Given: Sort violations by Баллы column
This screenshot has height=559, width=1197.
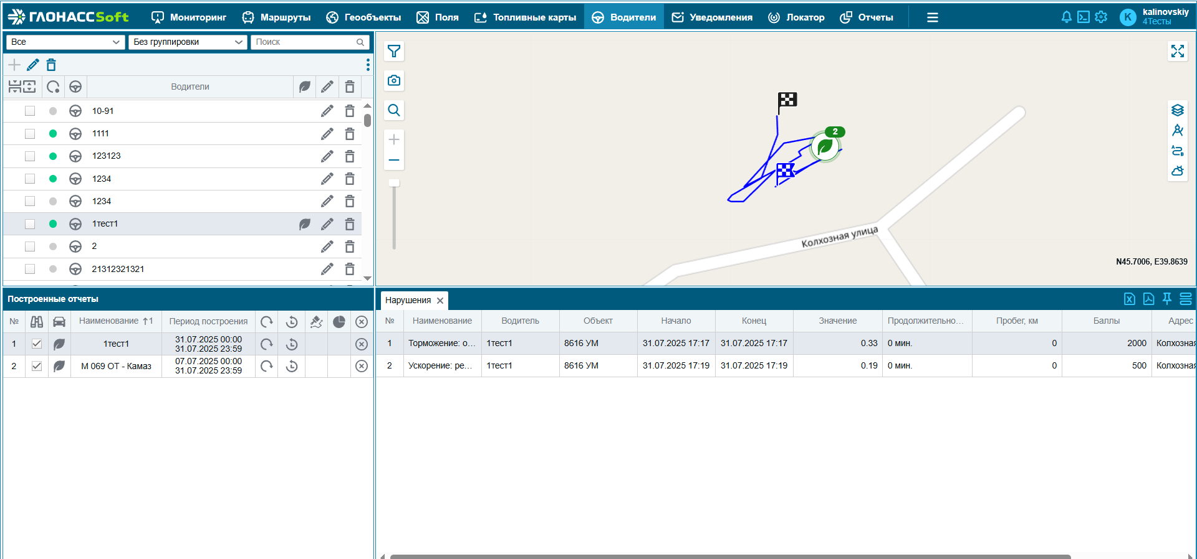Looking at the screenshot, I should tap(1107, 321).
